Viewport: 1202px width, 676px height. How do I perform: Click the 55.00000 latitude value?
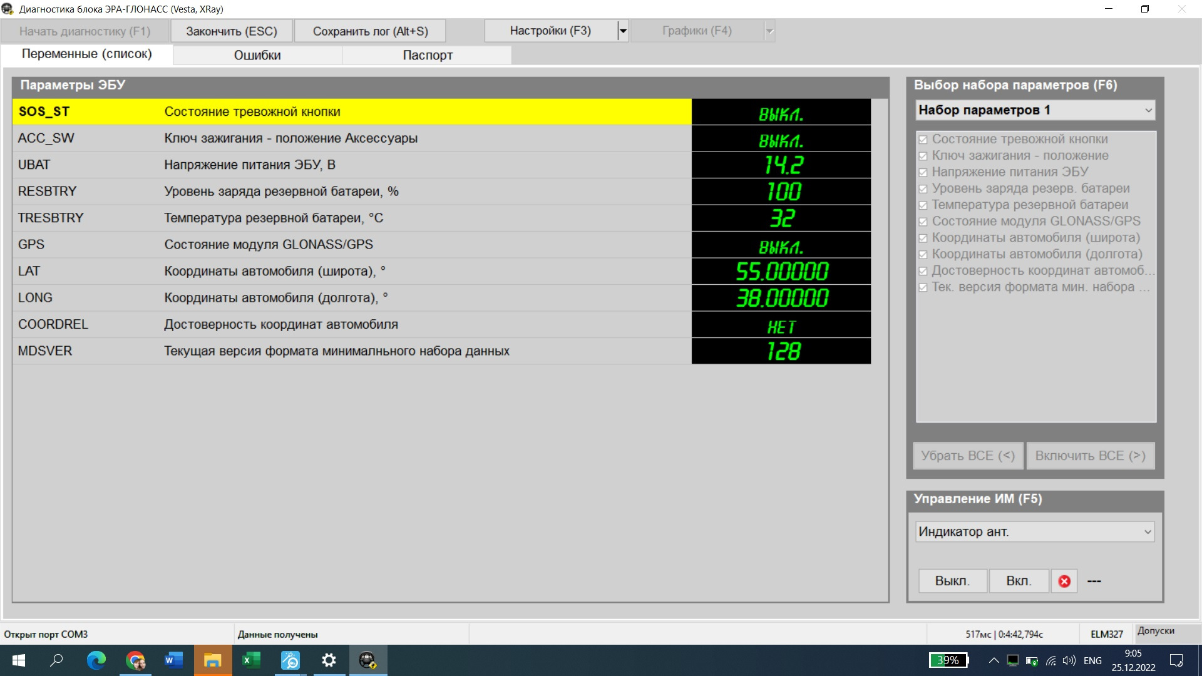[x=781, y=271]
